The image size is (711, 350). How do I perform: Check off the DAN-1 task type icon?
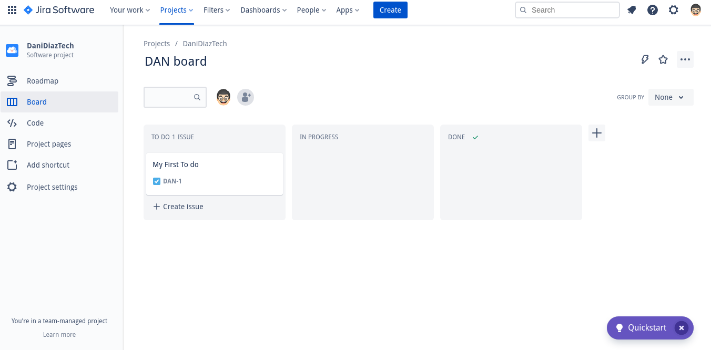[157, 181]
